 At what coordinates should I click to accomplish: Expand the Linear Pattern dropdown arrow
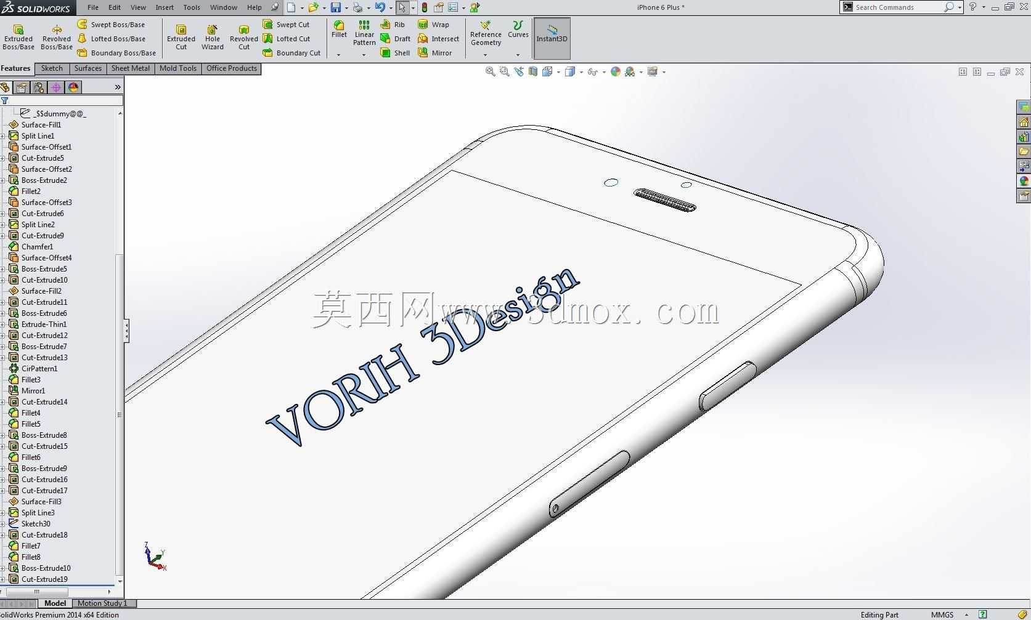point(364,55)
